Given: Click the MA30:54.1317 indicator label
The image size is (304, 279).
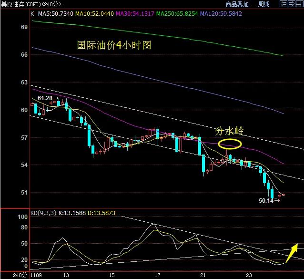Looking at the screenshot, I should 135,14.
